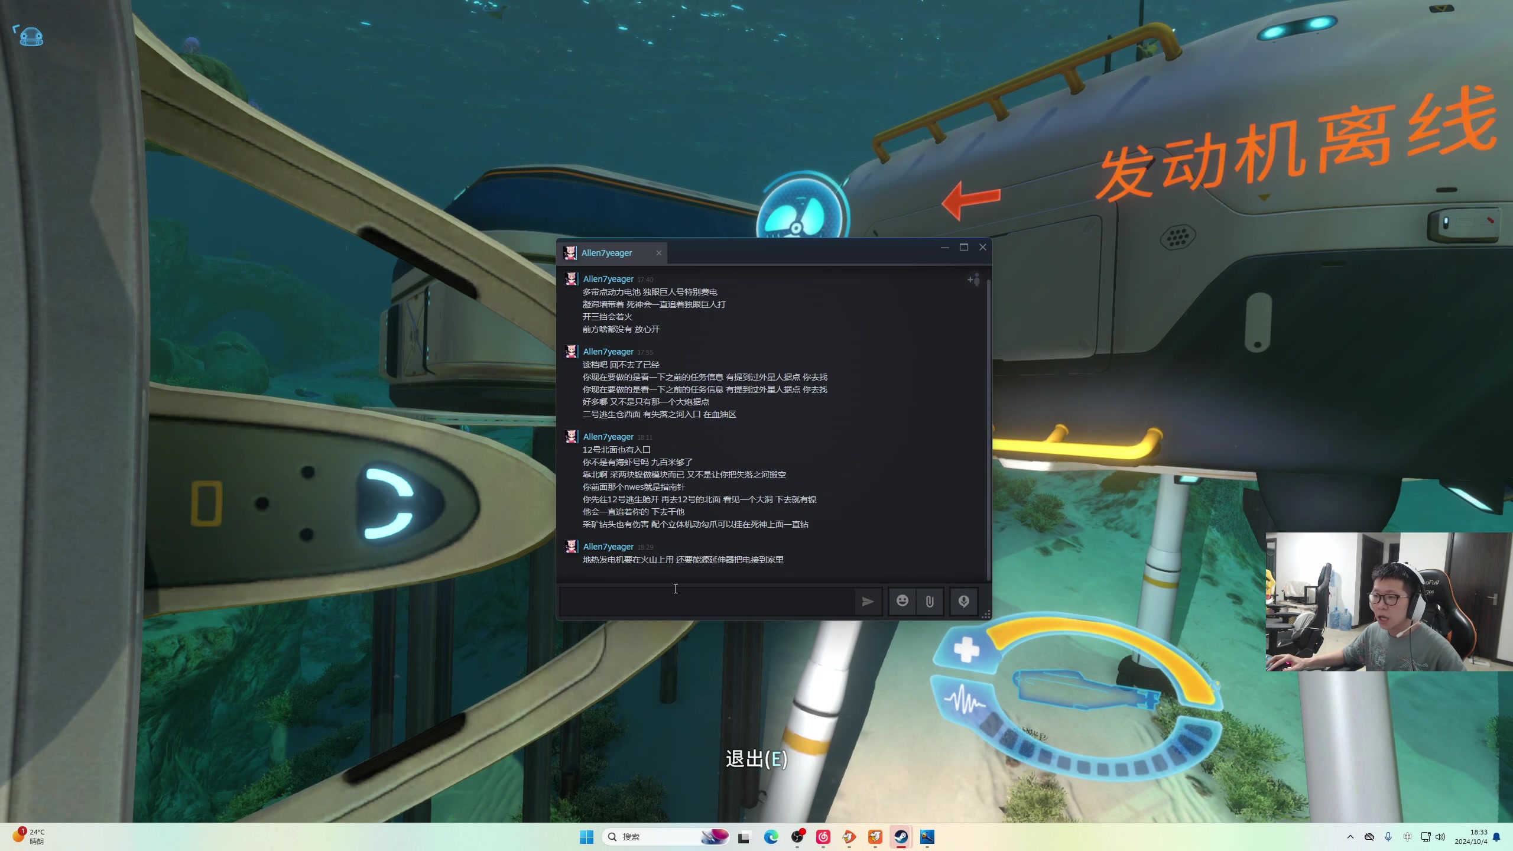
Task: Click the message '12号北面也有入口'
Action: point(616,450)
